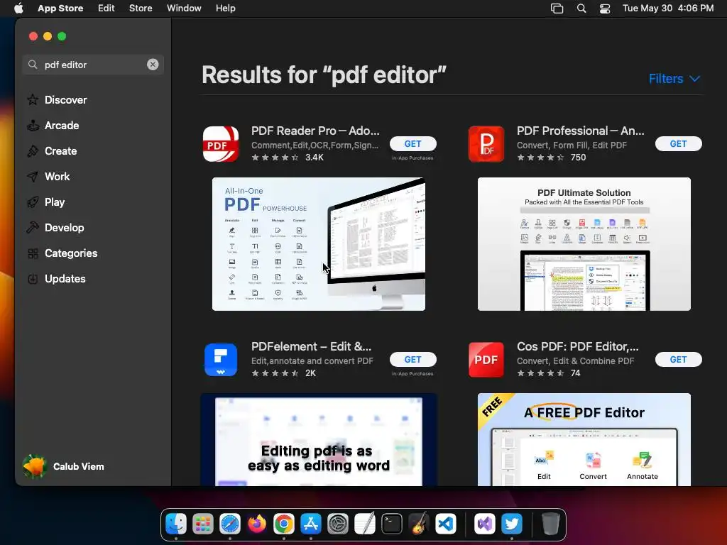Open Finder from the Dock
Image resolution: width=727 pixels, height=545 pixels.
[x=176, y=524]
